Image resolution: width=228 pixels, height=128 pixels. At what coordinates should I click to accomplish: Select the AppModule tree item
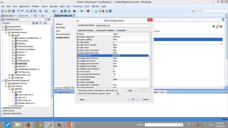point(22,64)
